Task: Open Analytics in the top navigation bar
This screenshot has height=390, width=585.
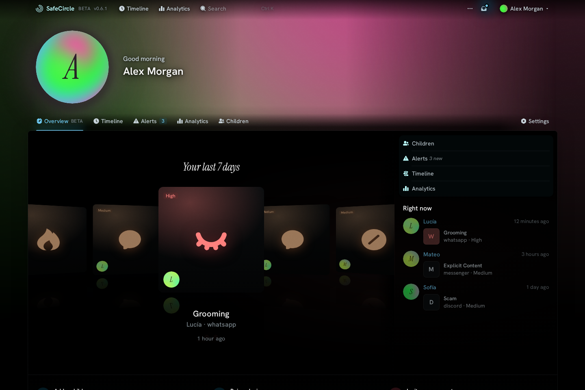Action: pos(174,9)
